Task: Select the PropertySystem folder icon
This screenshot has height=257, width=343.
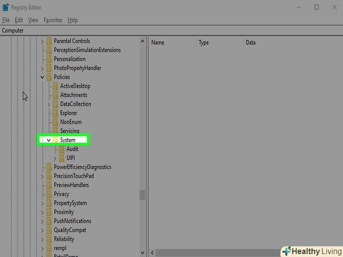Action: tap(49, 203)
